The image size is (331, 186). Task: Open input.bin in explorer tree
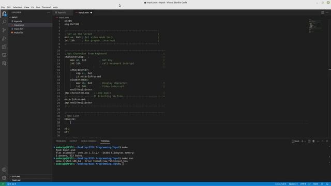(x=30, y=29)
